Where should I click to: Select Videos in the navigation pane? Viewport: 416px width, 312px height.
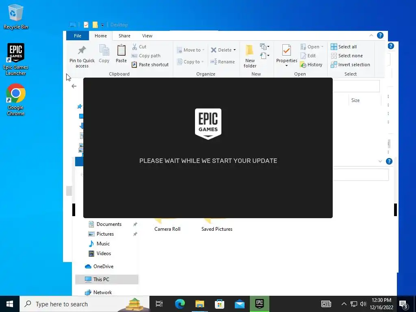pyautogui.click(x=104, y=253)
